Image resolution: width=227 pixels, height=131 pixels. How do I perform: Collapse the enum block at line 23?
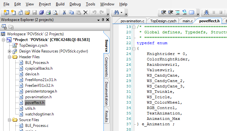(x=134, y=49)
